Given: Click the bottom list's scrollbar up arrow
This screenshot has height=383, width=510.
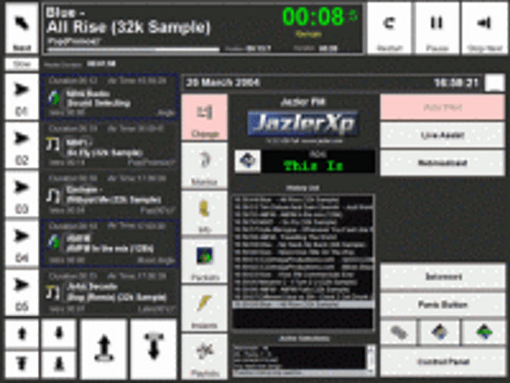Looking at the screenshot, I should coord(371,348).
